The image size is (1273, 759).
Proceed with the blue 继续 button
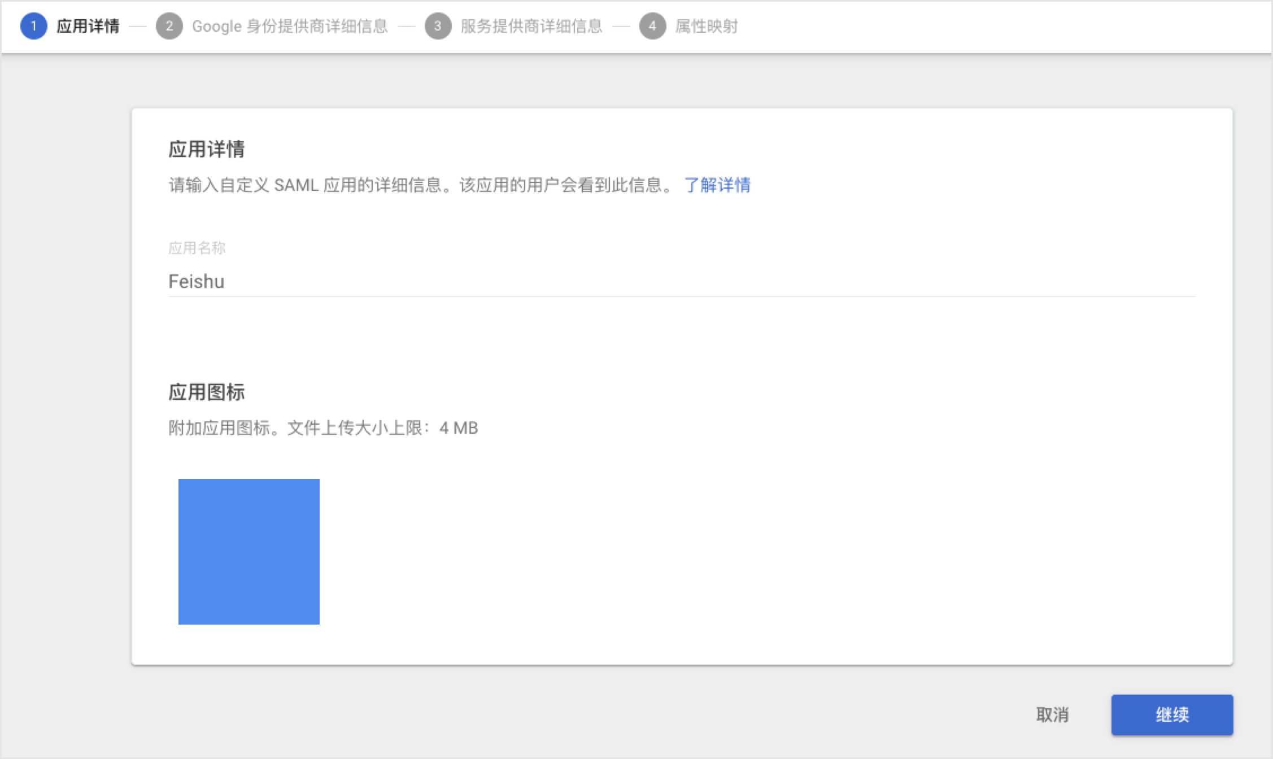(x=1172, y=714)
